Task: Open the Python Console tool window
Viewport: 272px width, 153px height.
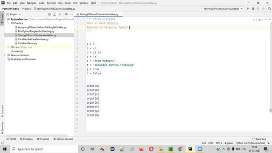Action: [x=63, y=139]
